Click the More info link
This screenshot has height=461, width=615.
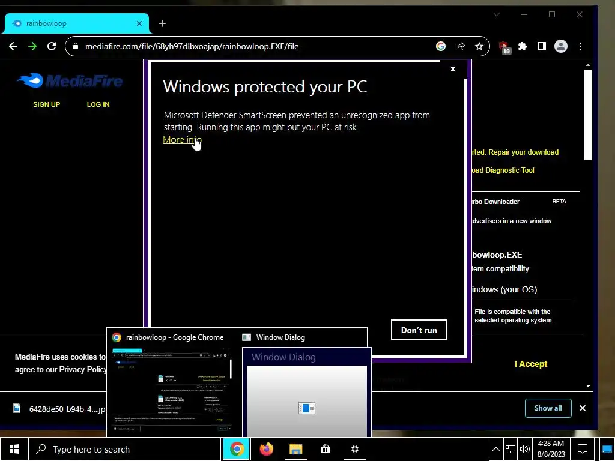[182, 139]
